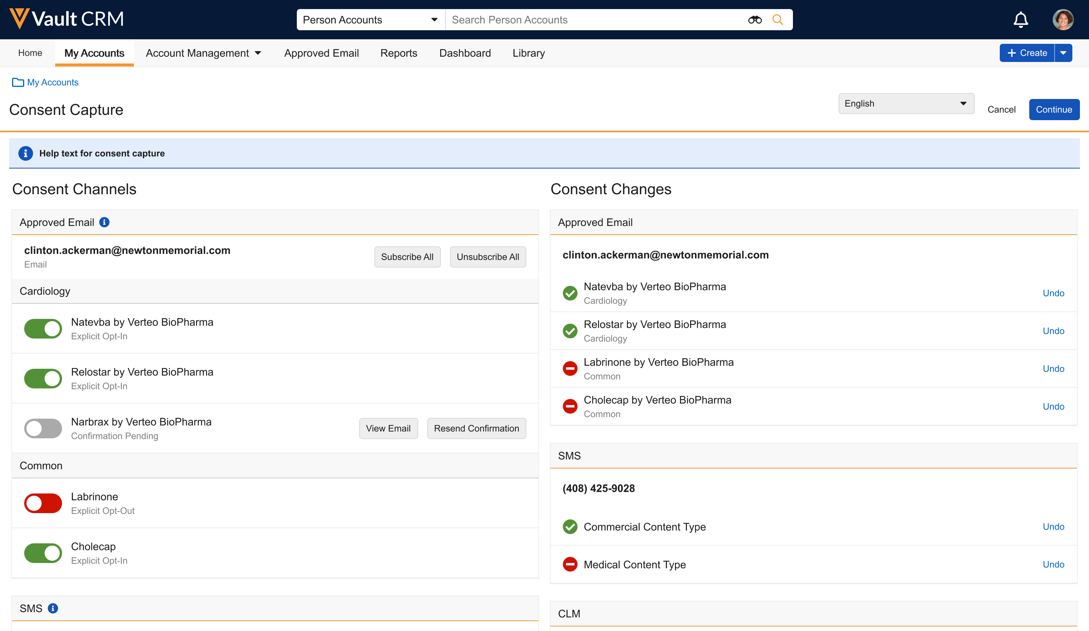This screenshot has height=631, width=1089.
Task: Click the Unsubscribe All button
Action: (487, 257)
